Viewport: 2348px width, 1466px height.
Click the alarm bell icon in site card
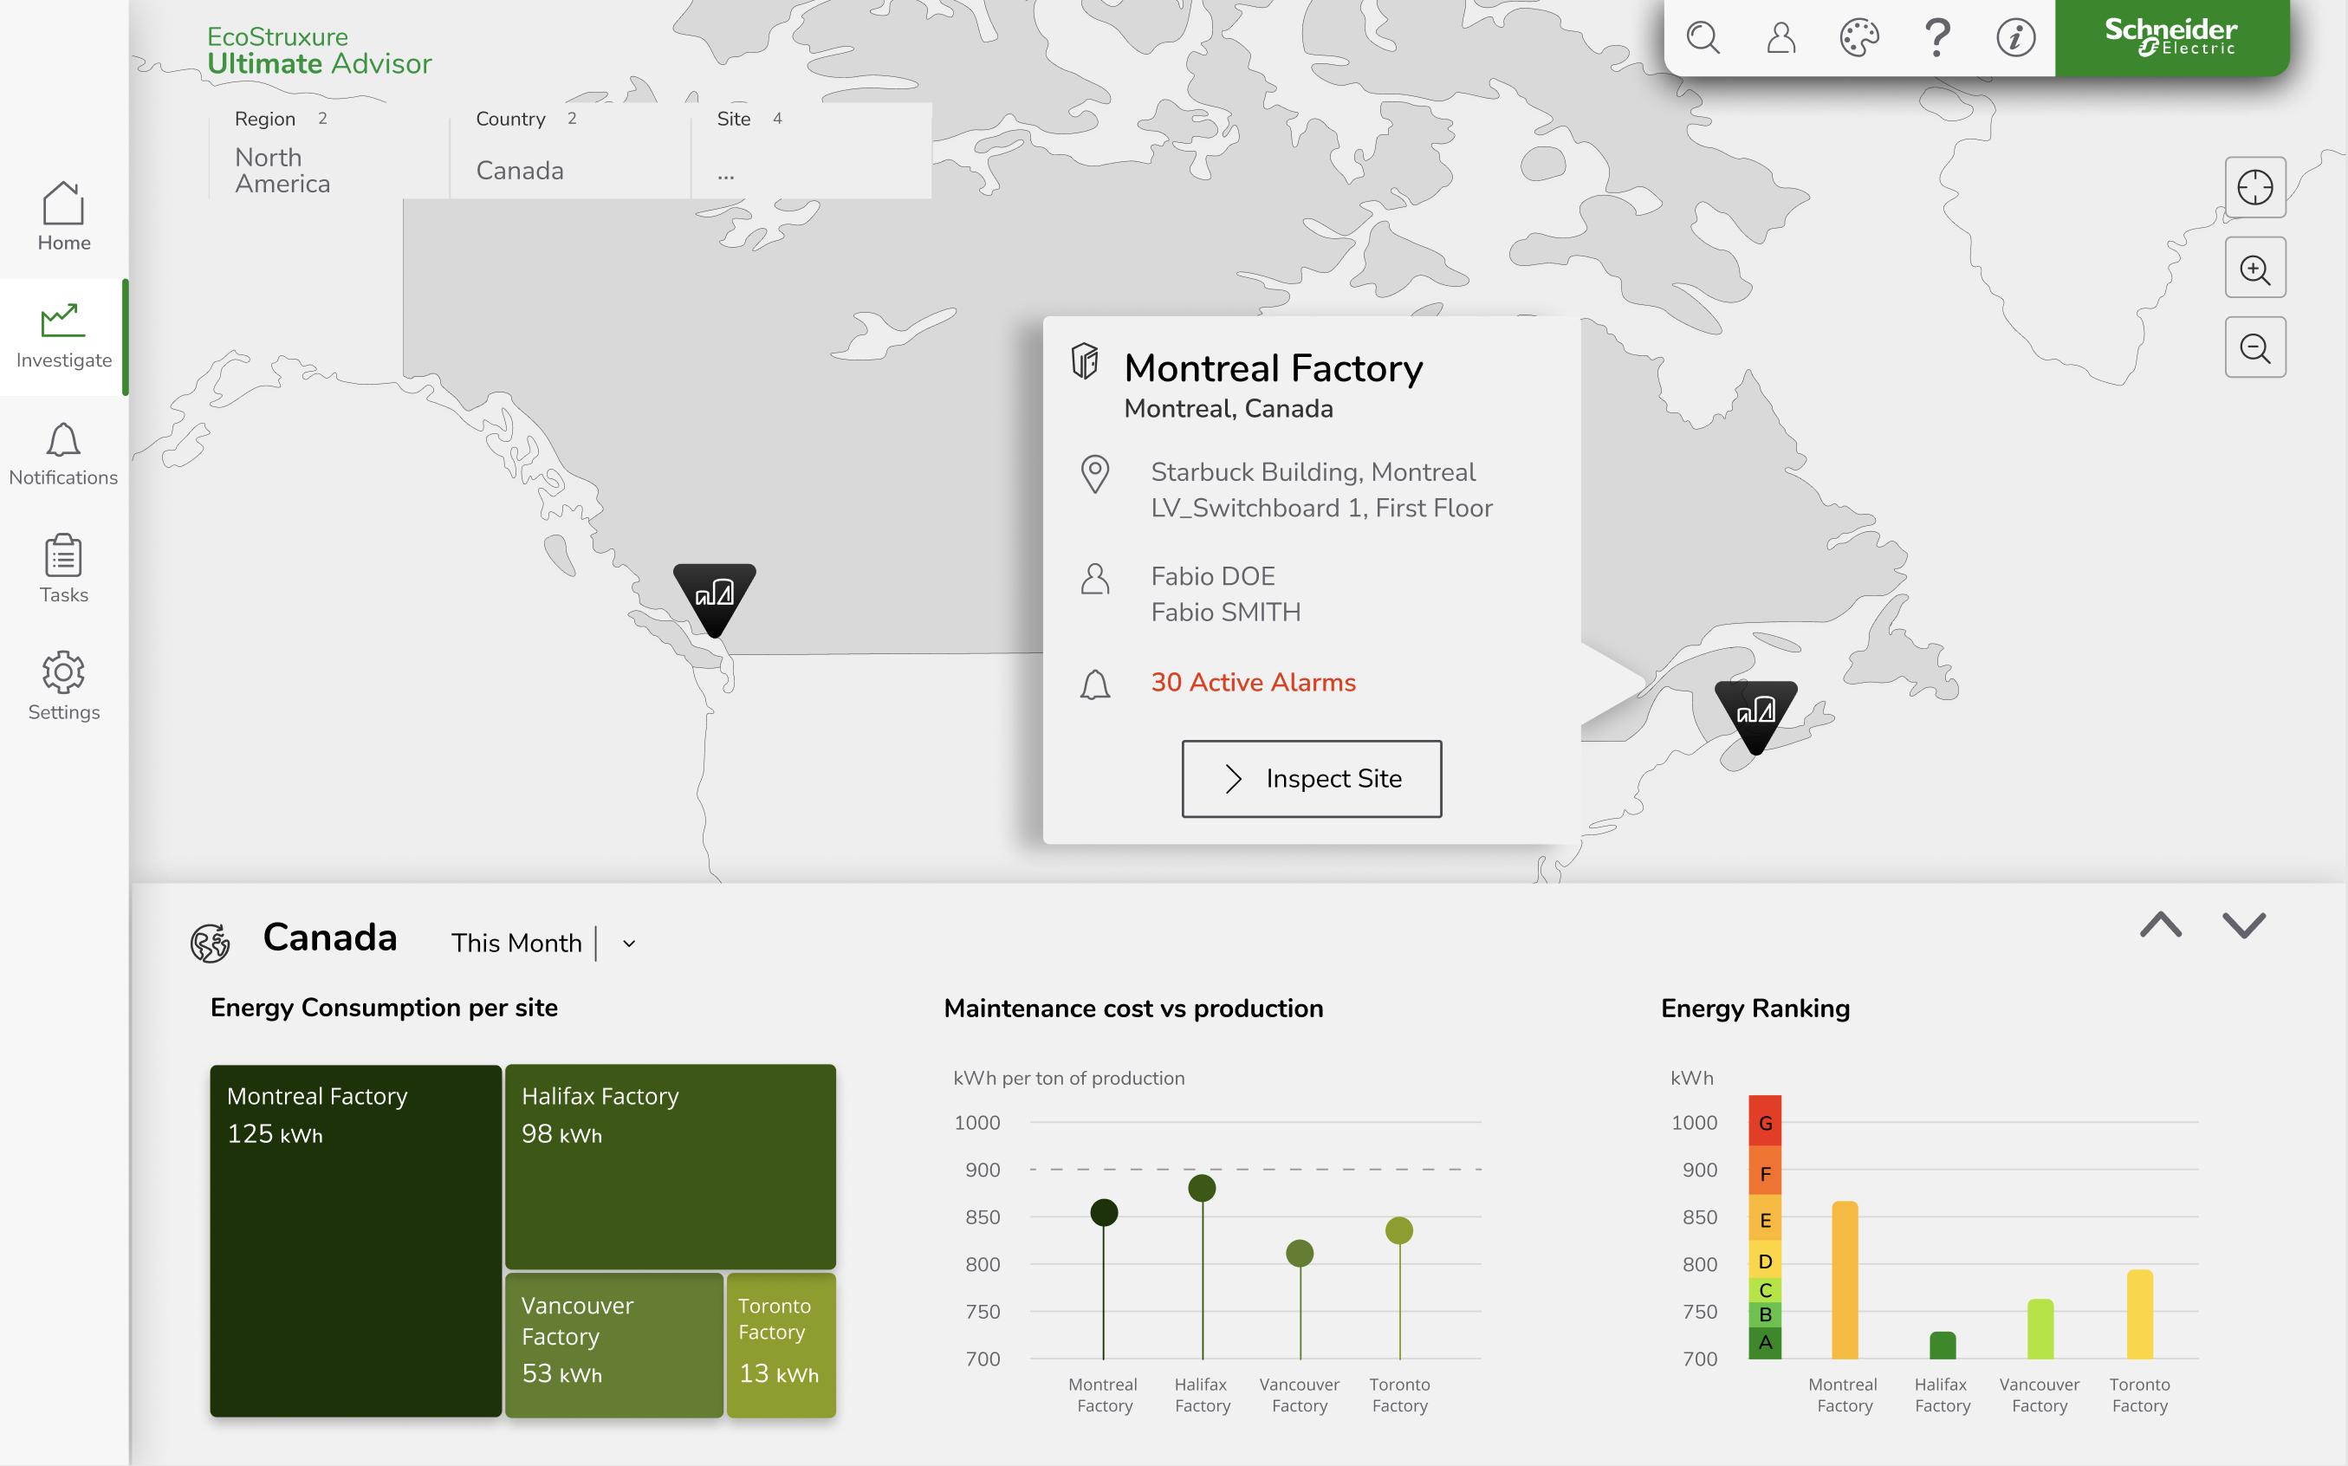click(x=1094, y=684)
